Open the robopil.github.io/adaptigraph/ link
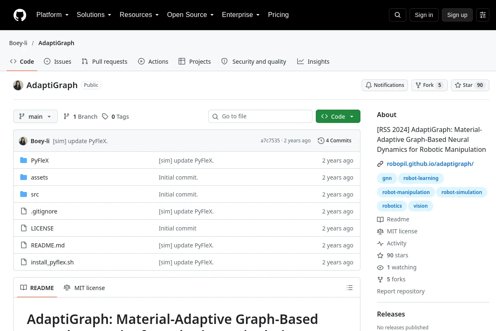This screenshot has height=331, width=496. (x=430, y=164)
